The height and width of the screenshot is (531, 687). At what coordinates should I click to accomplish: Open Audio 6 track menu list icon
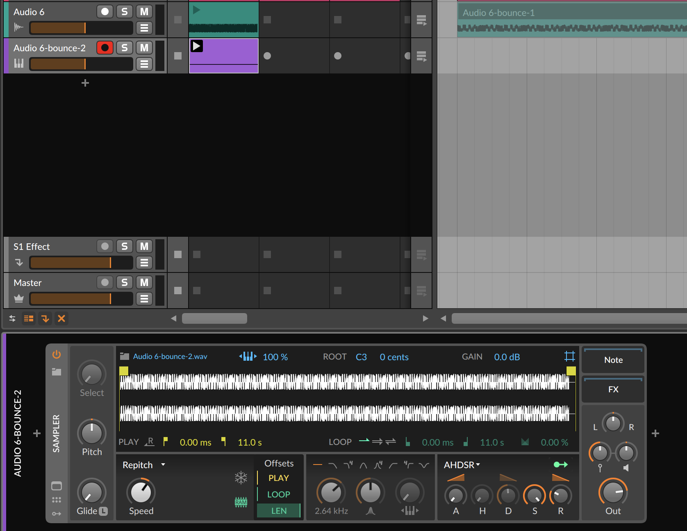[144, 28]
